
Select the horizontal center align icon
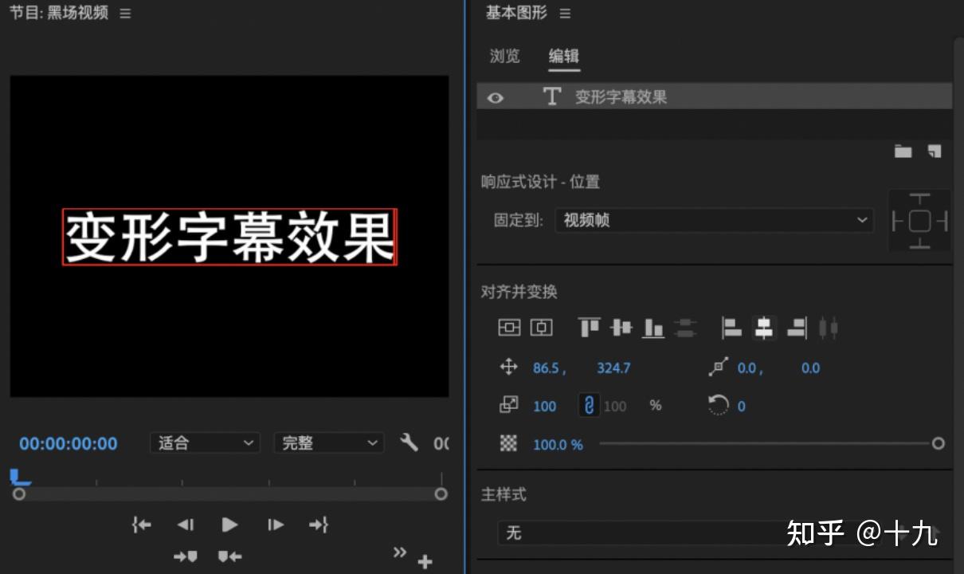point(762,327)
